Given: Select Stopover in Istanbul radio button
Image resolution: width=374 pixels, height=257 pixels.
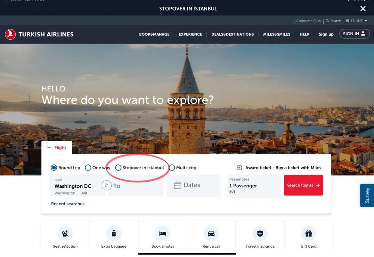Looking at the screenshot, I should point(118,168).
